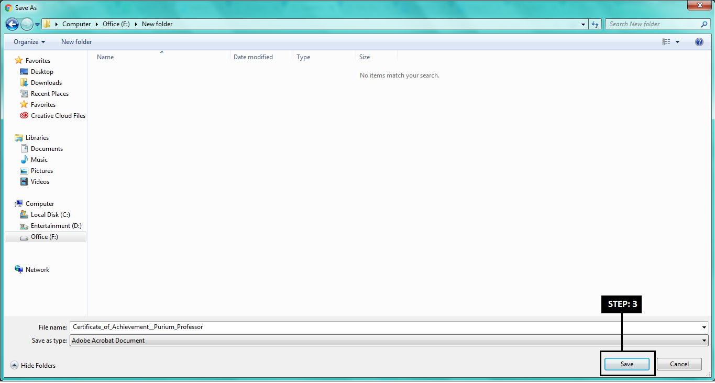This screenshot has width=715, height=383.
Task: Click the Network icon in sidebar
Action: tap(19, 270)
